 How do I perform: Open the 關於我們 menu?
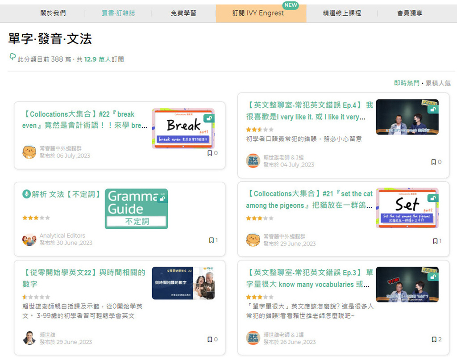(x=53, y=13)
